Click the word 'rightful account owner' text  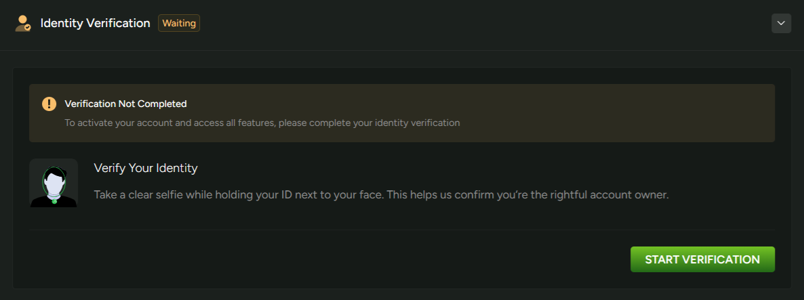coord(610,195)
